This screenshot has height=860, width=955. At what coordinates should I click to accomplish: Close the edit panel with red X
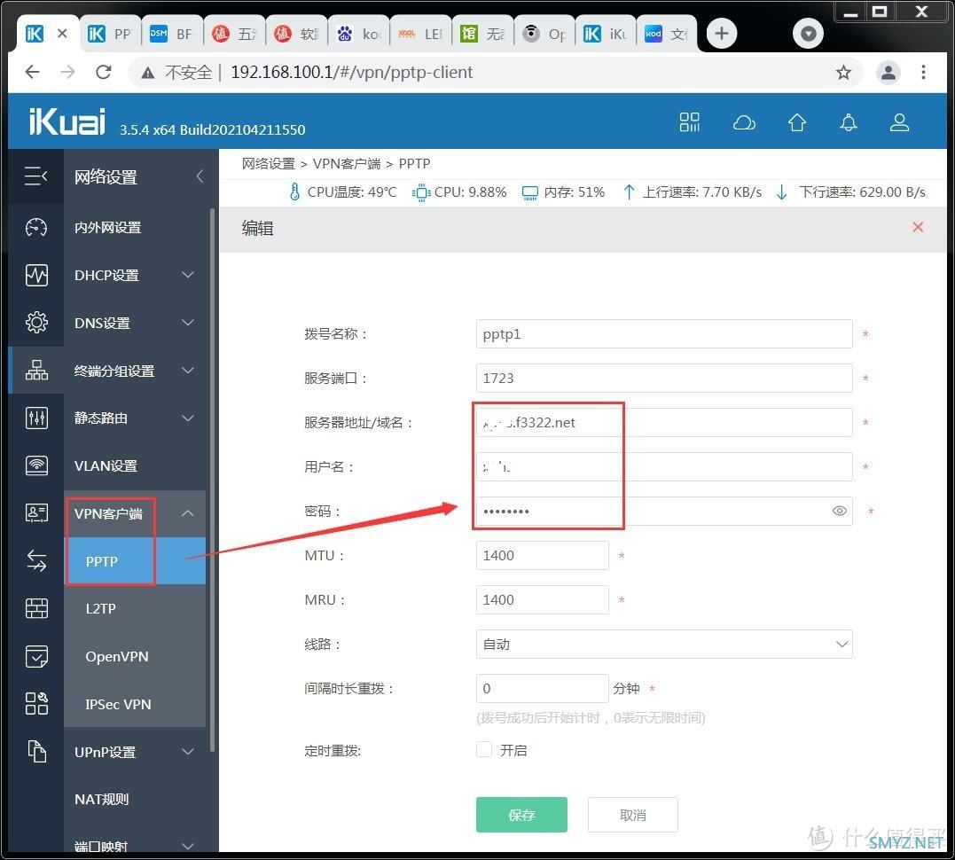(918, 227)
